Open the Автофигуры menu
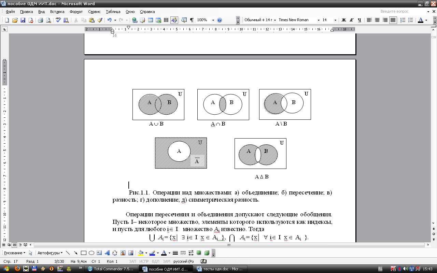Screen dimensions: 437x273 50,253
